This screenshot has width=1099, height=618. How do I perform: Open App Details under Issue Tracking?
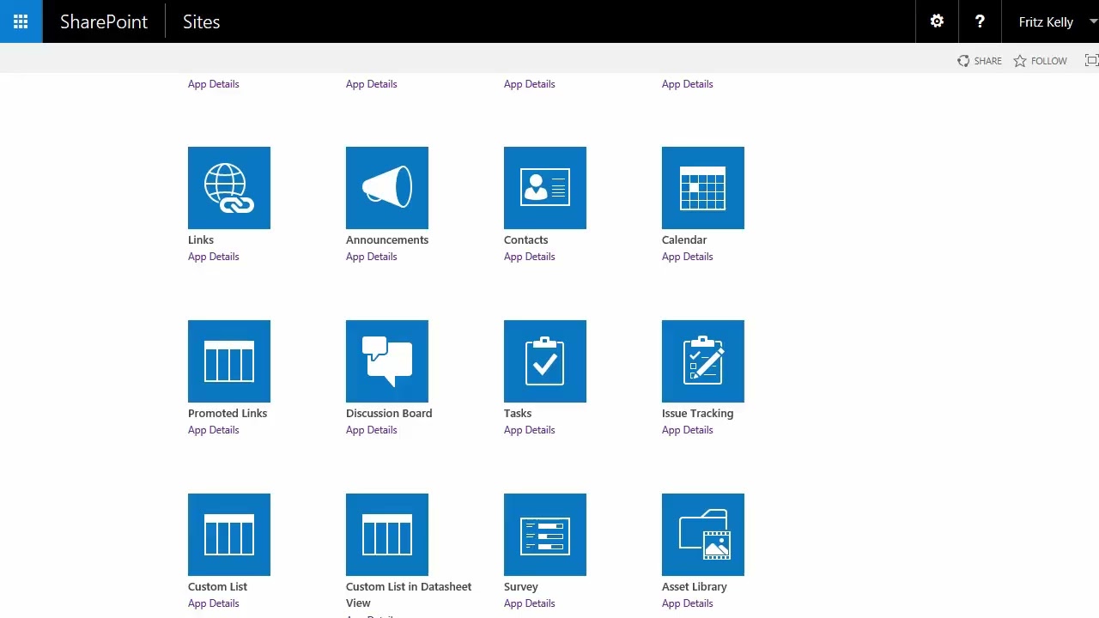click(x=688, y=430)
